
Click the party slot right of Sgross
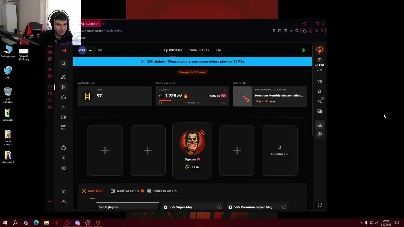coord(237,150)
